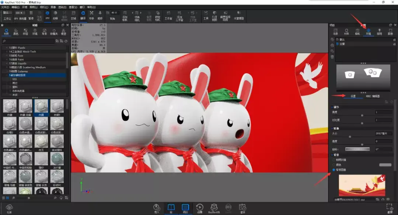Click the 旋转 rotation slider bar

357,149
